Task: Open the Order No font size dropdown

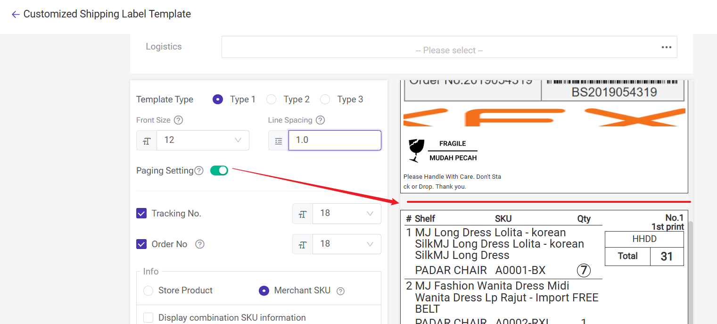Action: click(x=346, y=244)
